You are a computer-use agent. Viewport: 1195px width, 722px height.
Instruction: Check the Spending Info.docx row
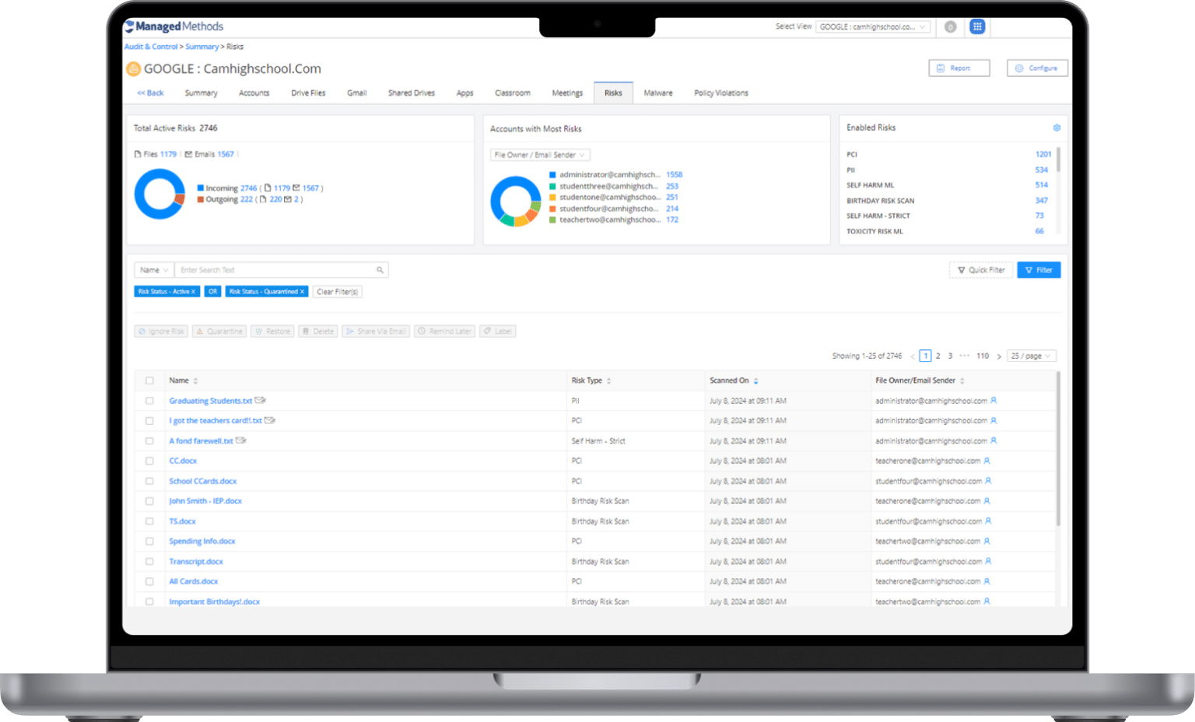point(149,541)
